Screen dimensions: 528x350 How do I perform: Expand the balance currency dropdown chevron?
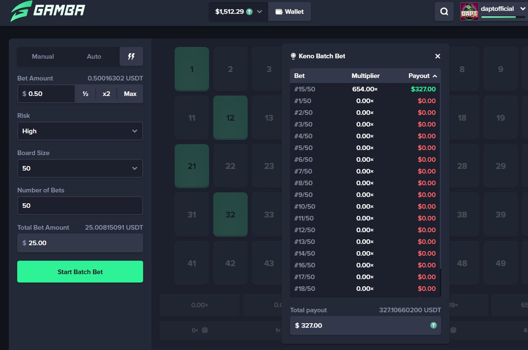pos(260,12)
